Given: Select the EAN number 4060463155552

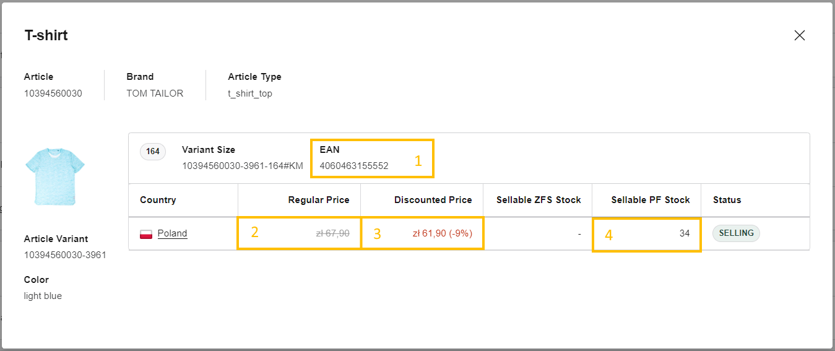Looking at the screenshot, I should (x=354, y=166).
